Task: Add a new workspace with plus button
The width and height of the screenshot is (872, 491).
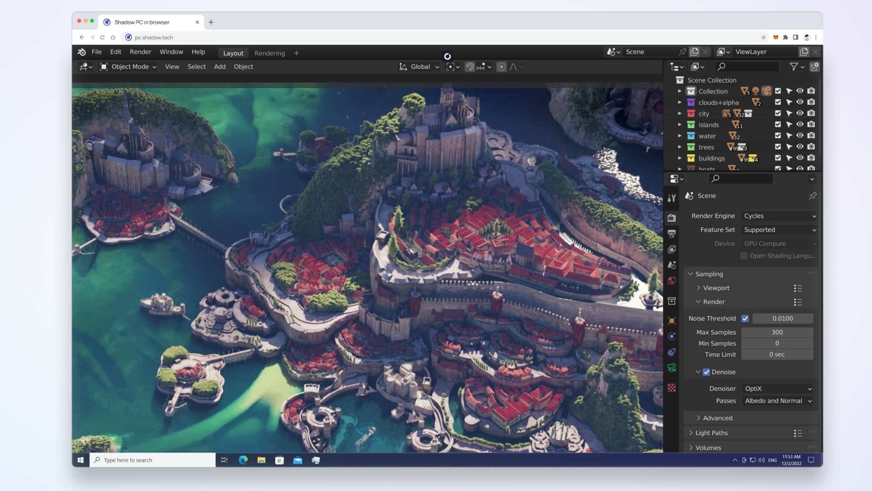Action: (296, 53)
